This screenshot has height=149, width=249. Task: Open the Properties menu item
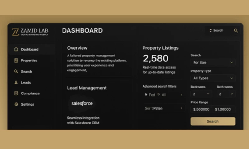click(x=32, y=61)
